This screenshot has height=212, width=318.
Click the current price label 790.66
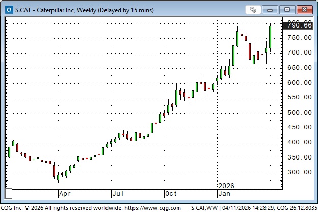point(300,25)
